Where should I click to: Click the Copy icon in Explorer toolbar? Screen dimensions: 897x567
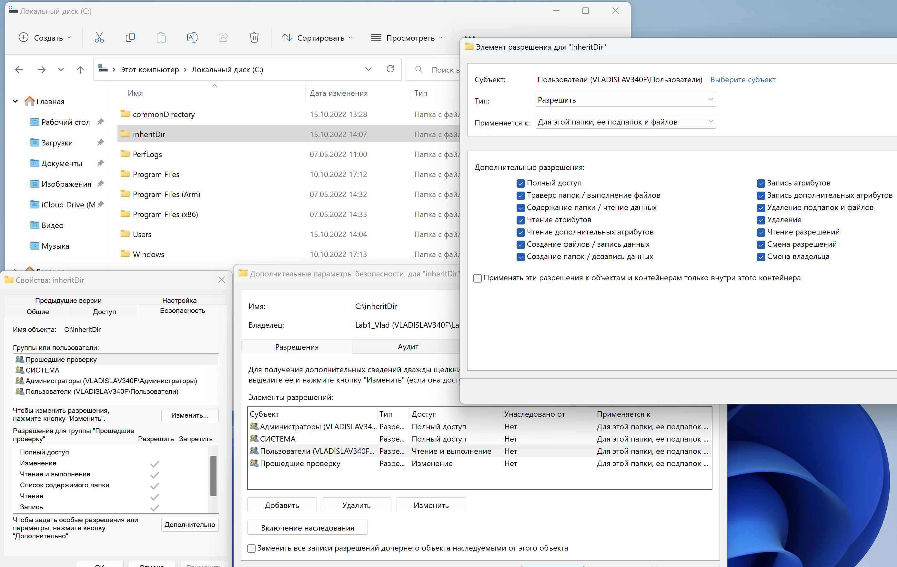tap(130, 38)
